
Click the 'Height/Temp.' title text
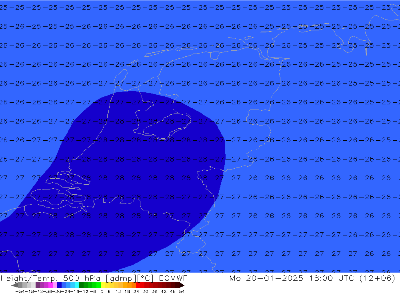pos(29,278)
